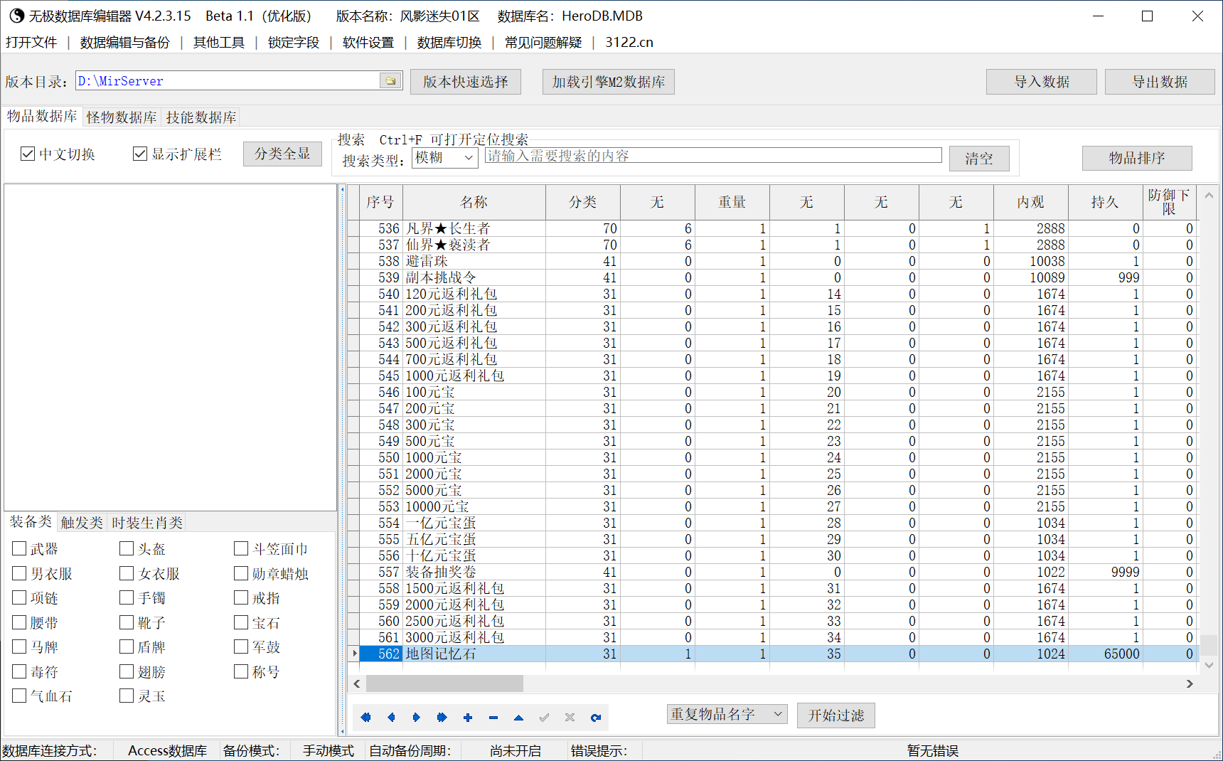Go to next record navigator arrow
The image size is (1223, 761).
point(417,718)
